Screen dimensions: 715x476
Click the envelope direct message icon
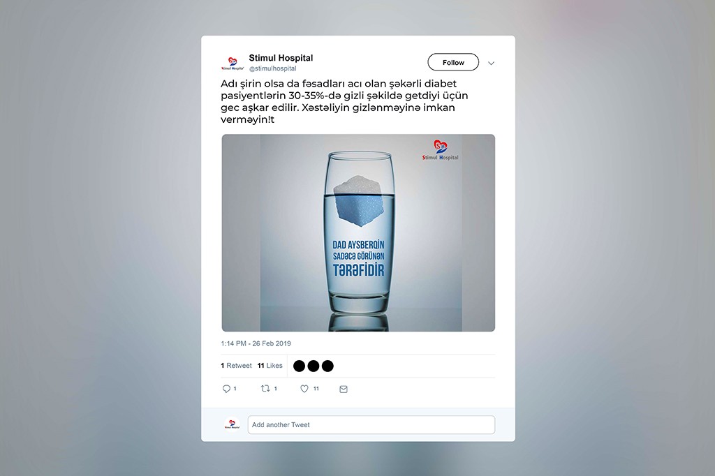[x=344, y=389]
